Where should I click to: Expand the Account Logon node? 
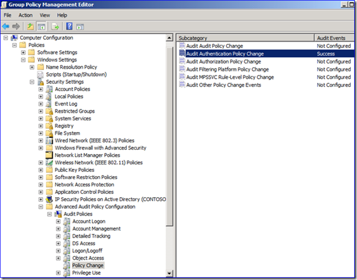(58, 222)
